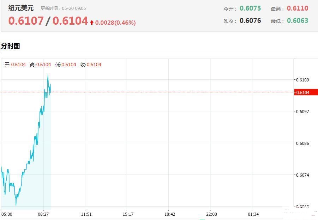Click the 0.0028(0.46%) change value

click(x=115, y=23)
